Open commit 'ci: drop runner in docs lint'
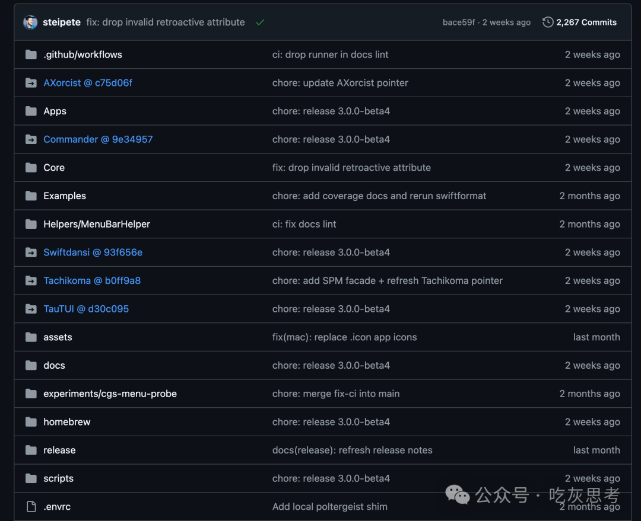The image size is (641, 521). [x=331, y=55]
